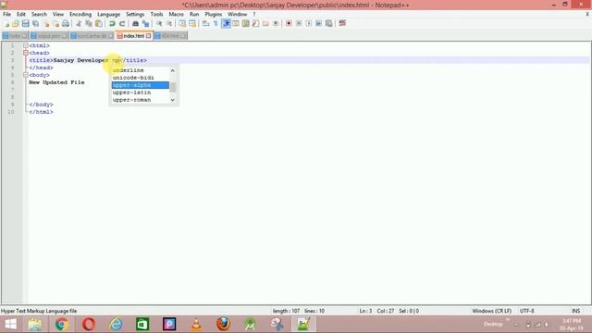Zoom in using the toolbar icon
The height and width of the screenshot is (333, 592).
[x=159, y=24]
